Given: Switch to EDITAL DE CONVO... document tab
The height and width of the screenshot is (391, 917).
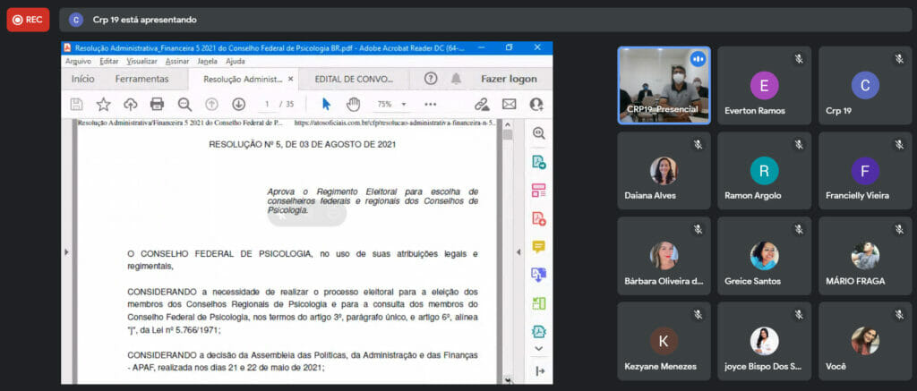Looking at the screenshot, I should 354,79.
